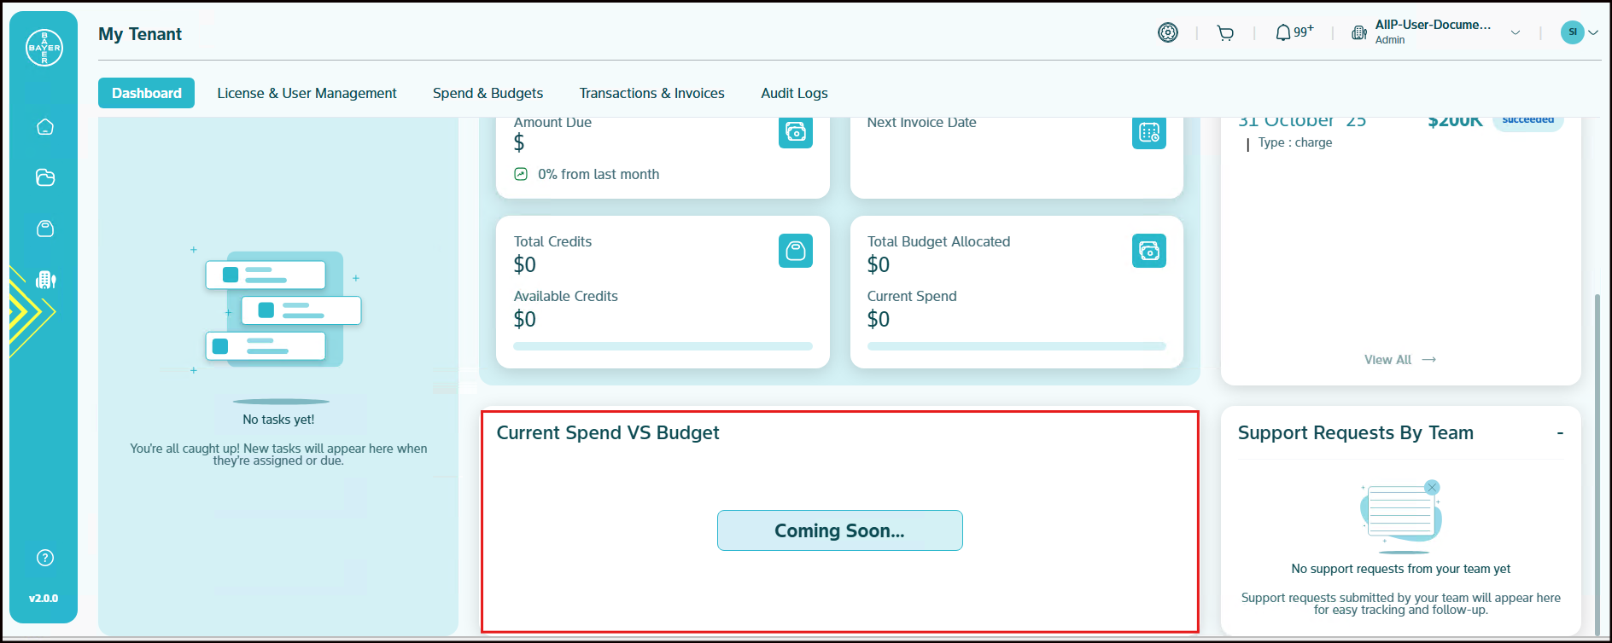Click the Next Invoice Date calendar icon
The width and height of the screenshot is (1612, 643).
pos(1148,132)
